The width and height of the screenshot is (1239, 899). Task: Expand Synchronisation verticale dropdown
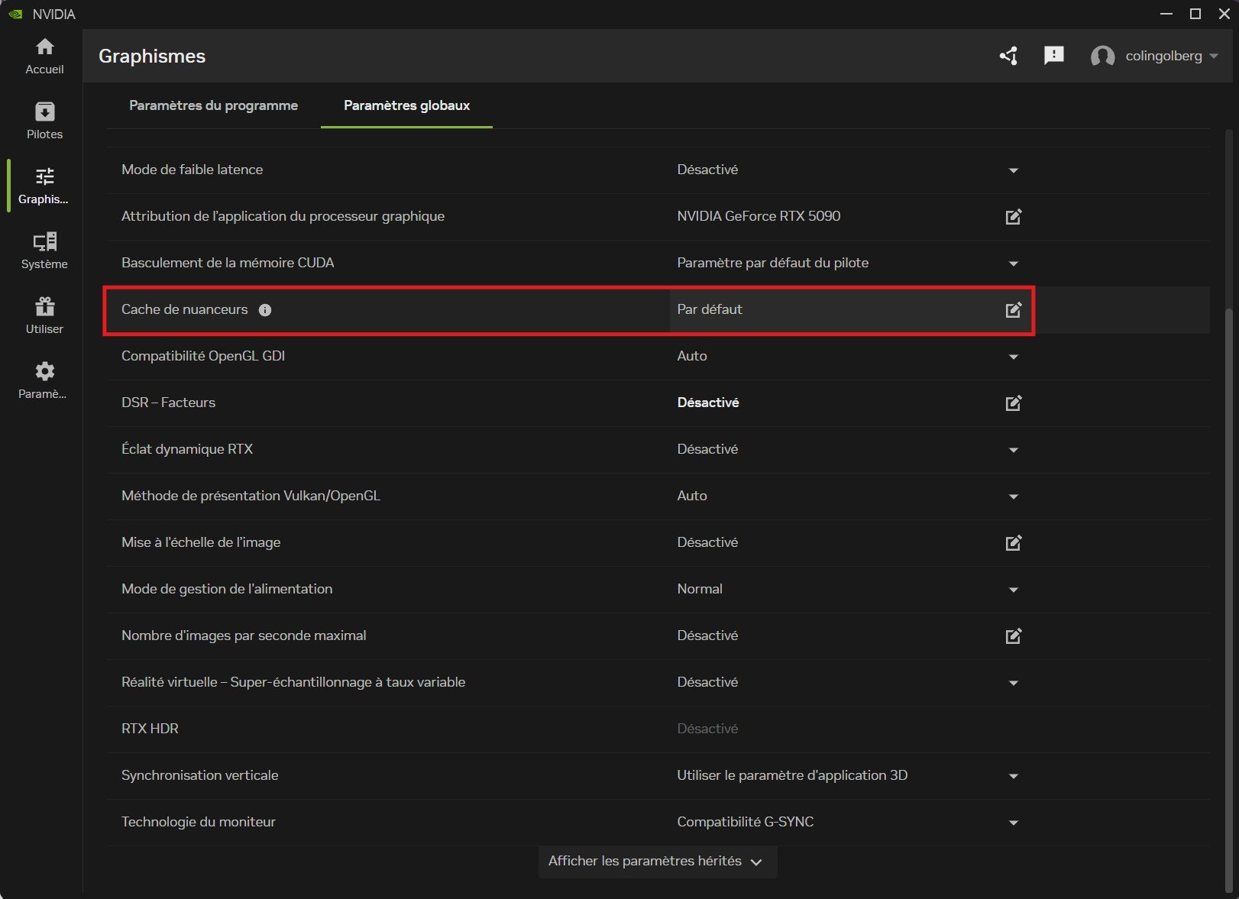point(1014,776)
